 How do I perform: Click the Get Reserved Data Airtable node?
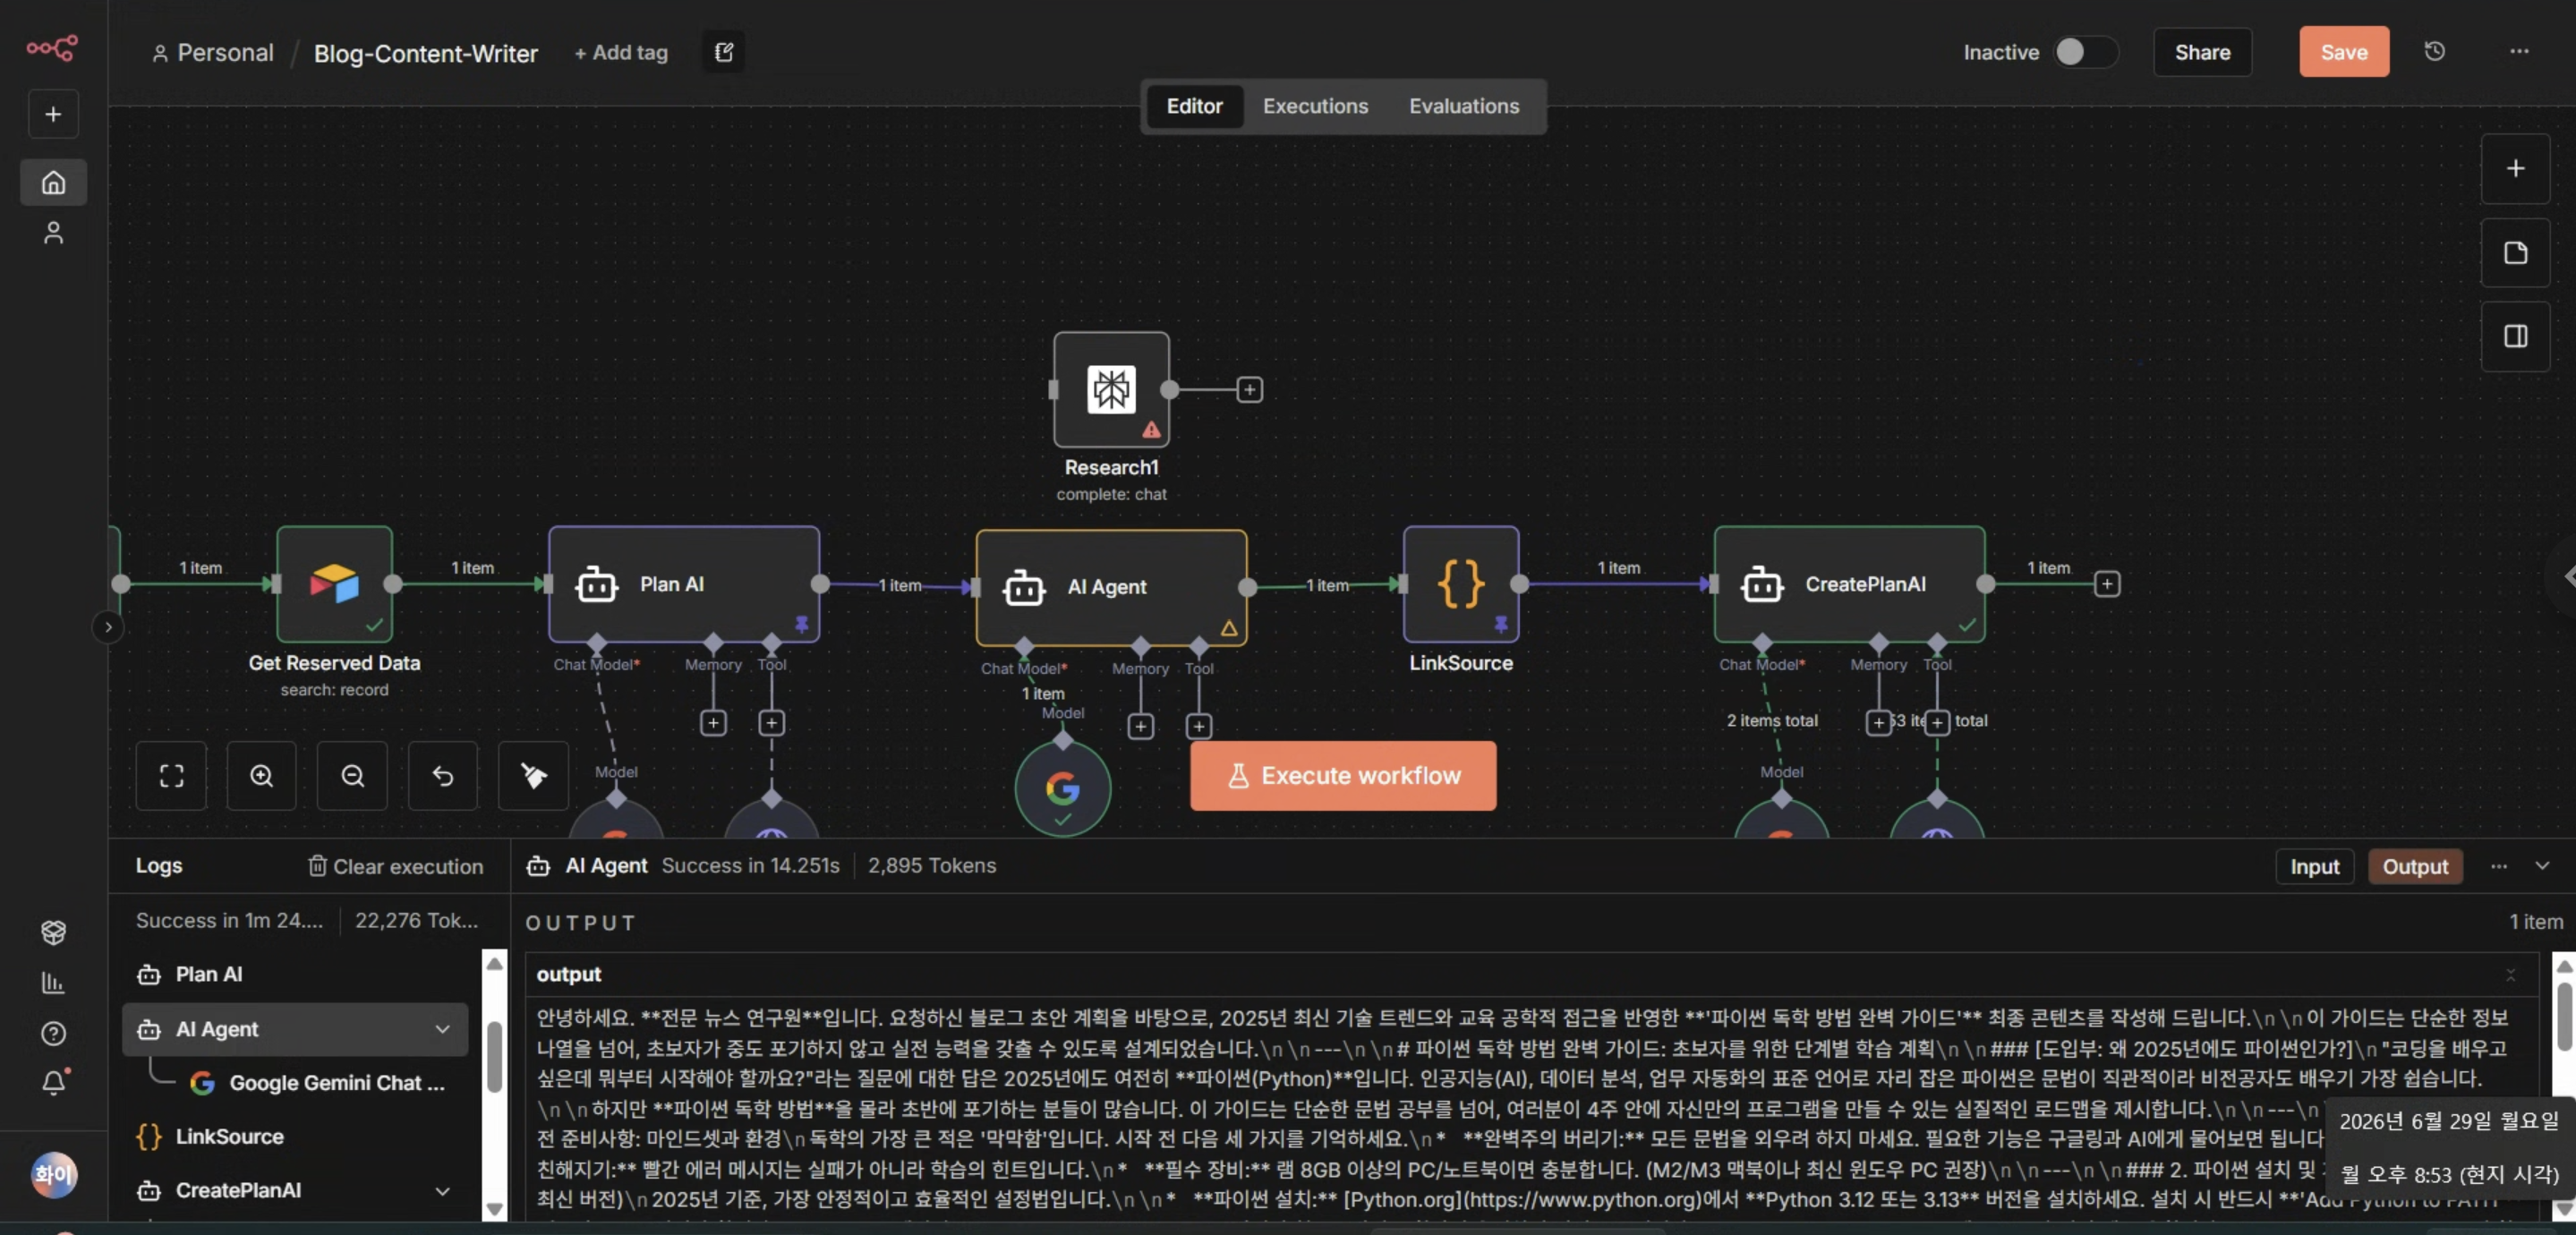334,584
